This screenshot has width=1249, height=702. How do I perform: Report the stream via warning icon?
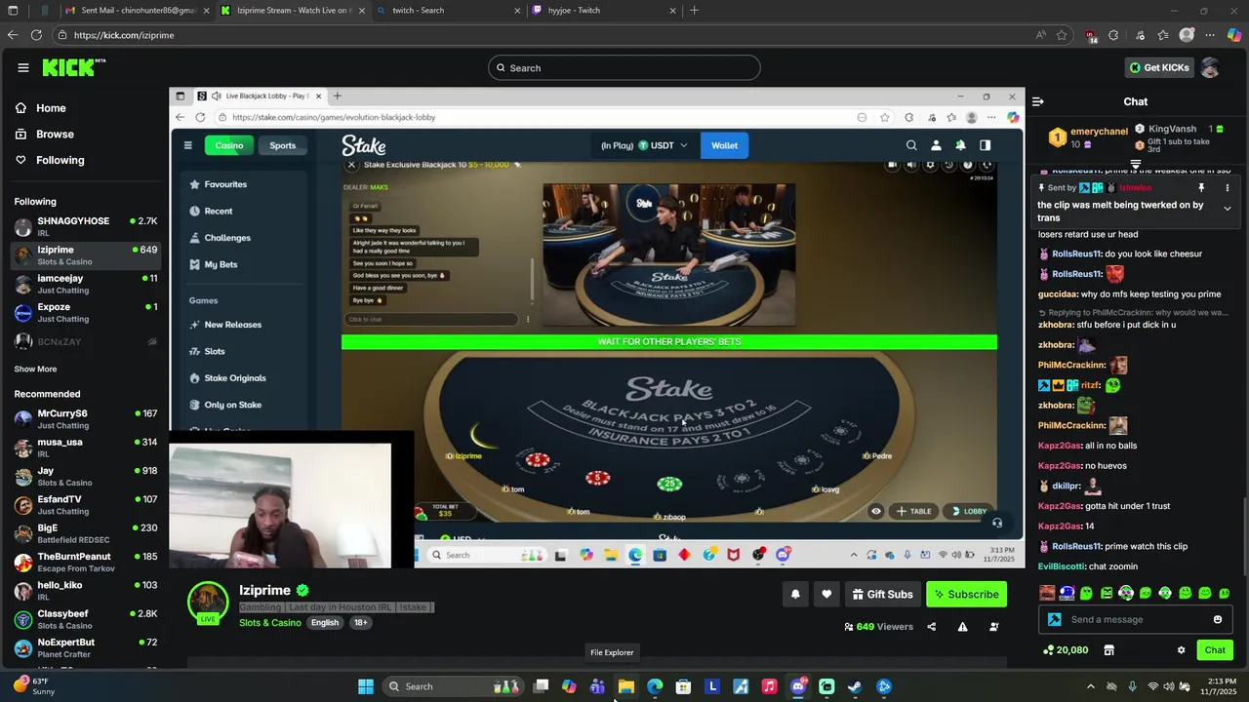pos(962,627)
